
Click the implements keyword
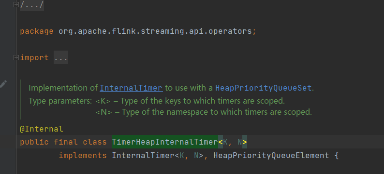coord(83,156)
